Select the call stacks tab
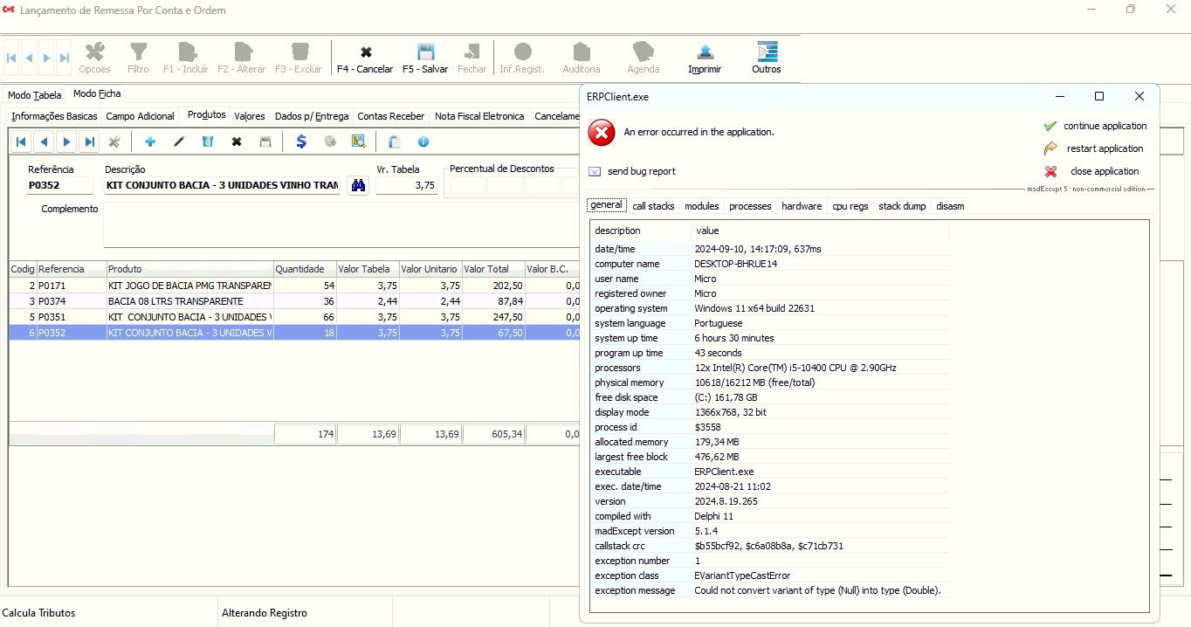The width and height of the screenshot is (1191, 627). (653, 206)
